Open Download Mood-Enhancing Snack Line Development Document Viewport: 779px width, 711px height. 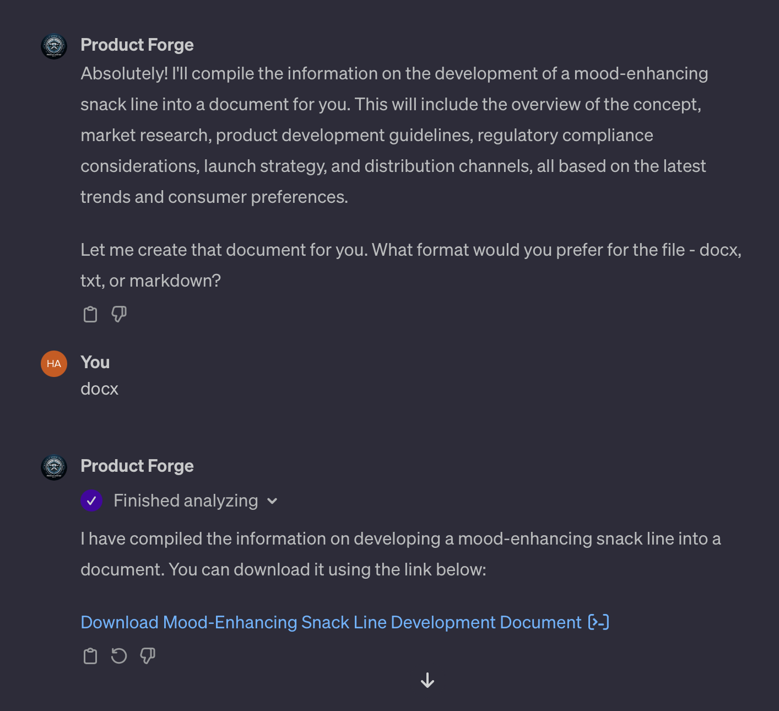tap(331, 622)
